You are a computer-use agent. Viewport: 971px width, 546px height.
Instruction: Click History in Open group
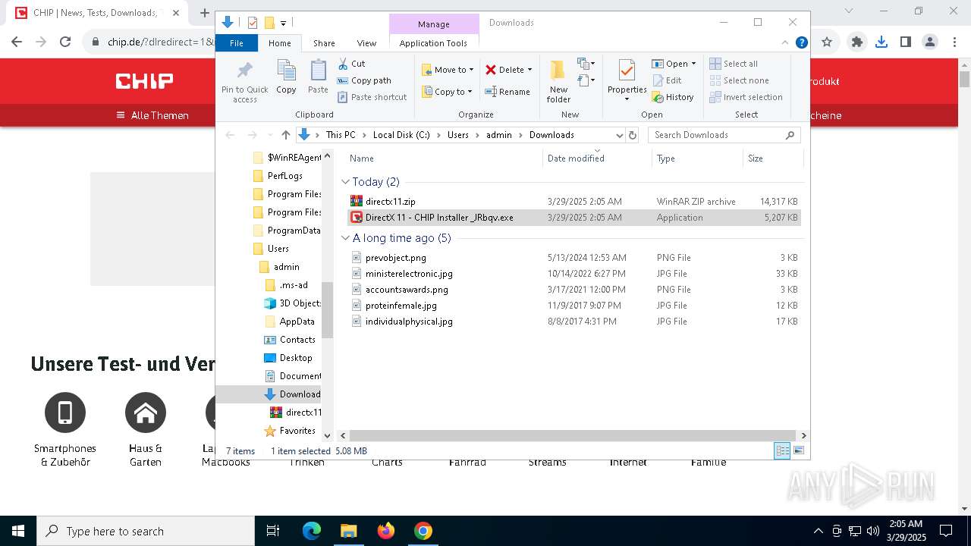672,97
